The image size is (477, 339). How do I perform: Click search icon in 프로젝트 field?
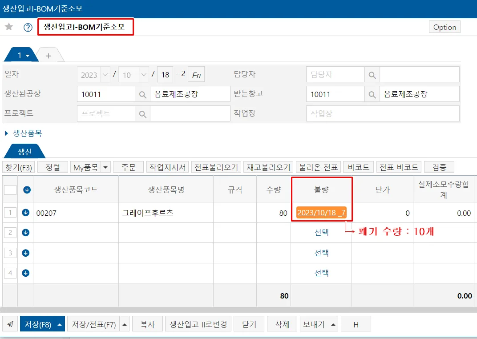[143, 114]
